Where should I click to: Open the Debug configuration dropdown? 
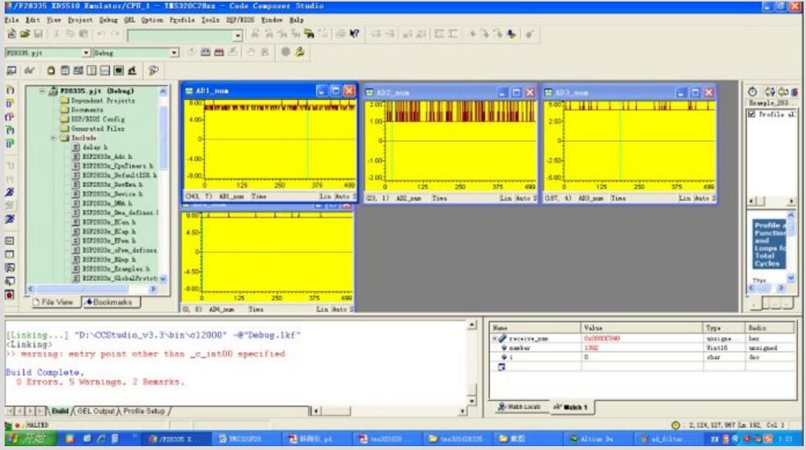coord(174,52)
